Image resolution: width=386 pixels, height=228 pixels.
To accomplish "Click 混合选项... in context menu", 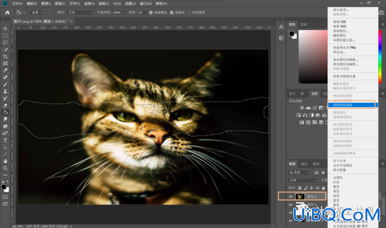I will pyautogui.click(x=353, y=10).
